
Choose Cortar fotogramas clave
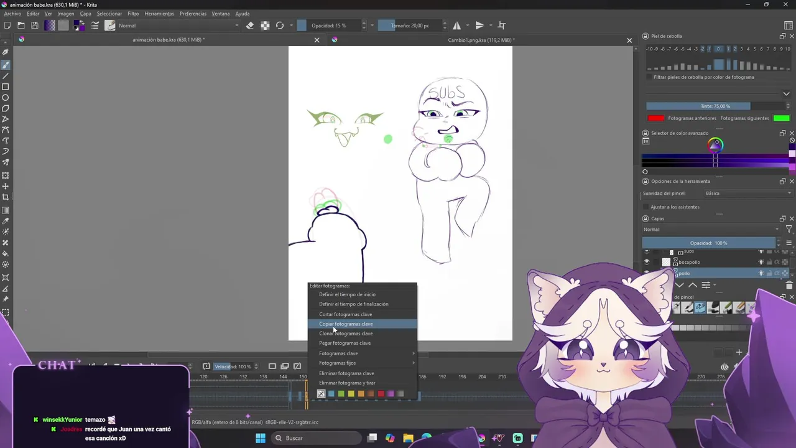pos(363,314)
